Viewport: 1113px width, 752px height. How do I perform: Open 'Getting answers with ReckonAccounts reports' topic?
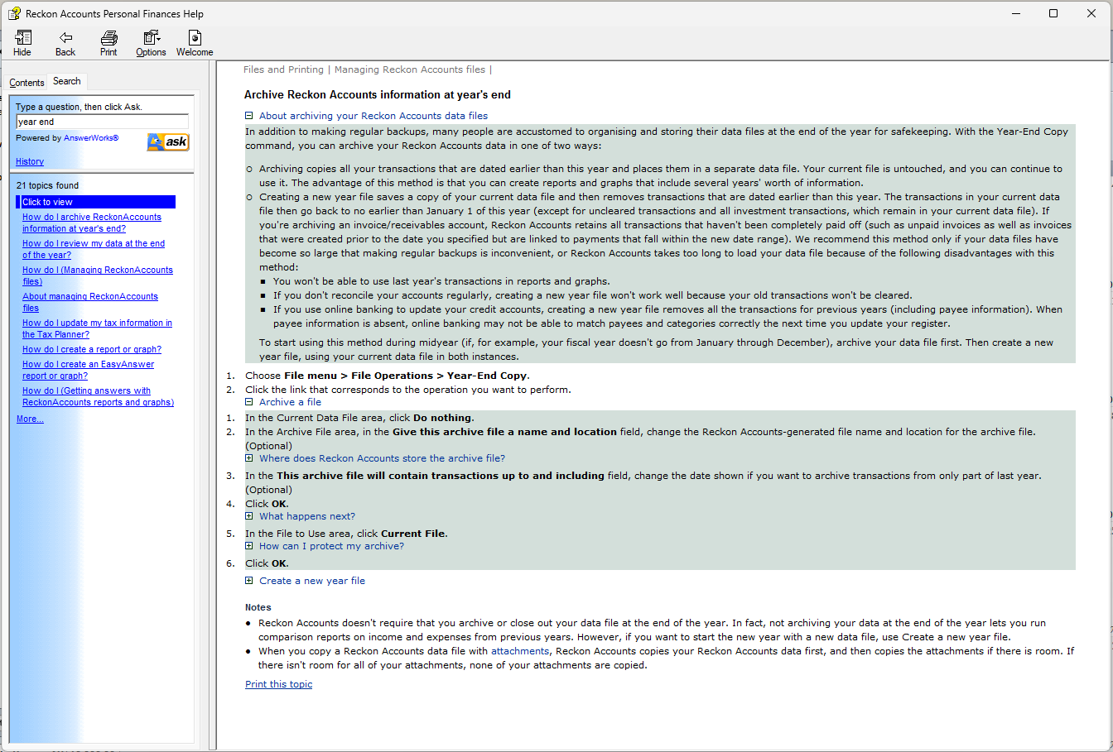tap(98, 396)
